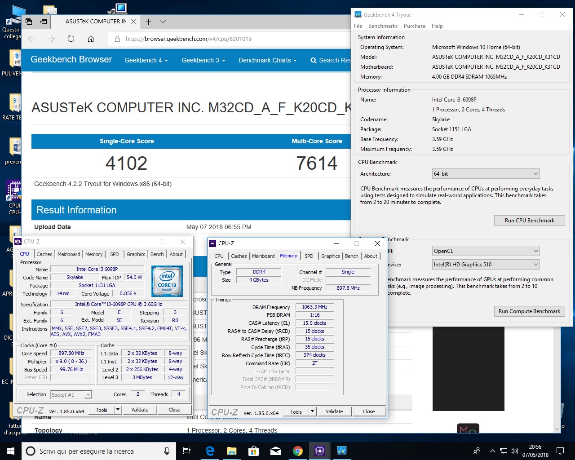Screen dimensions: 575x460
Task: Expand the Geekbench 3 dropdown menu
Action: 203,60
